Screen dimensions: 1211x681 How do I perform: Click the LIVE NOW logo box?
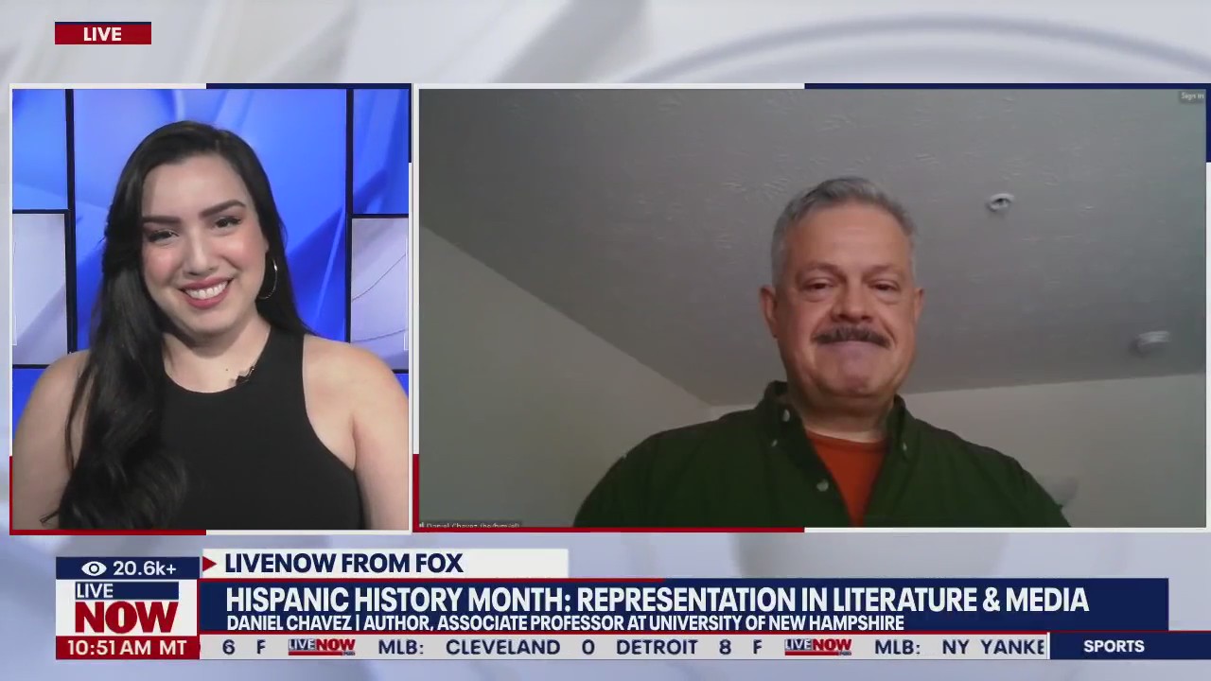127,608
